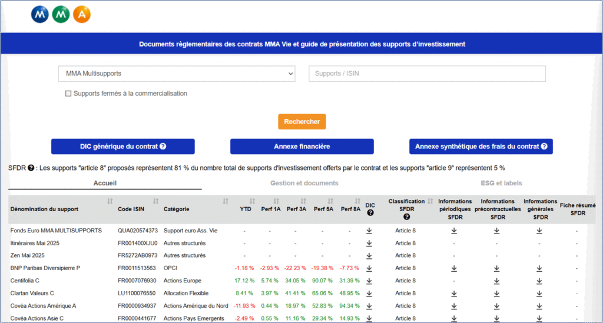Click Allocation Flexible category cell
The width and height of the screenshot is (603, 323).
[186, 293]
